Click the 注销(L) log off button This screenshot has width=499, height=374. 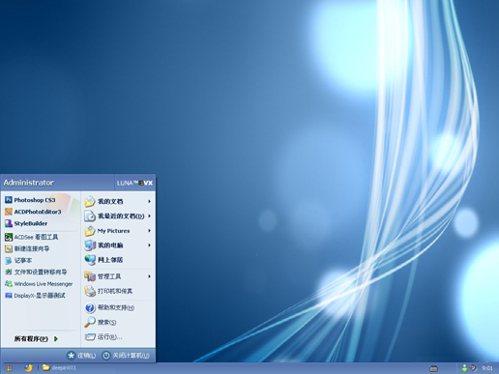coord(81,356)
